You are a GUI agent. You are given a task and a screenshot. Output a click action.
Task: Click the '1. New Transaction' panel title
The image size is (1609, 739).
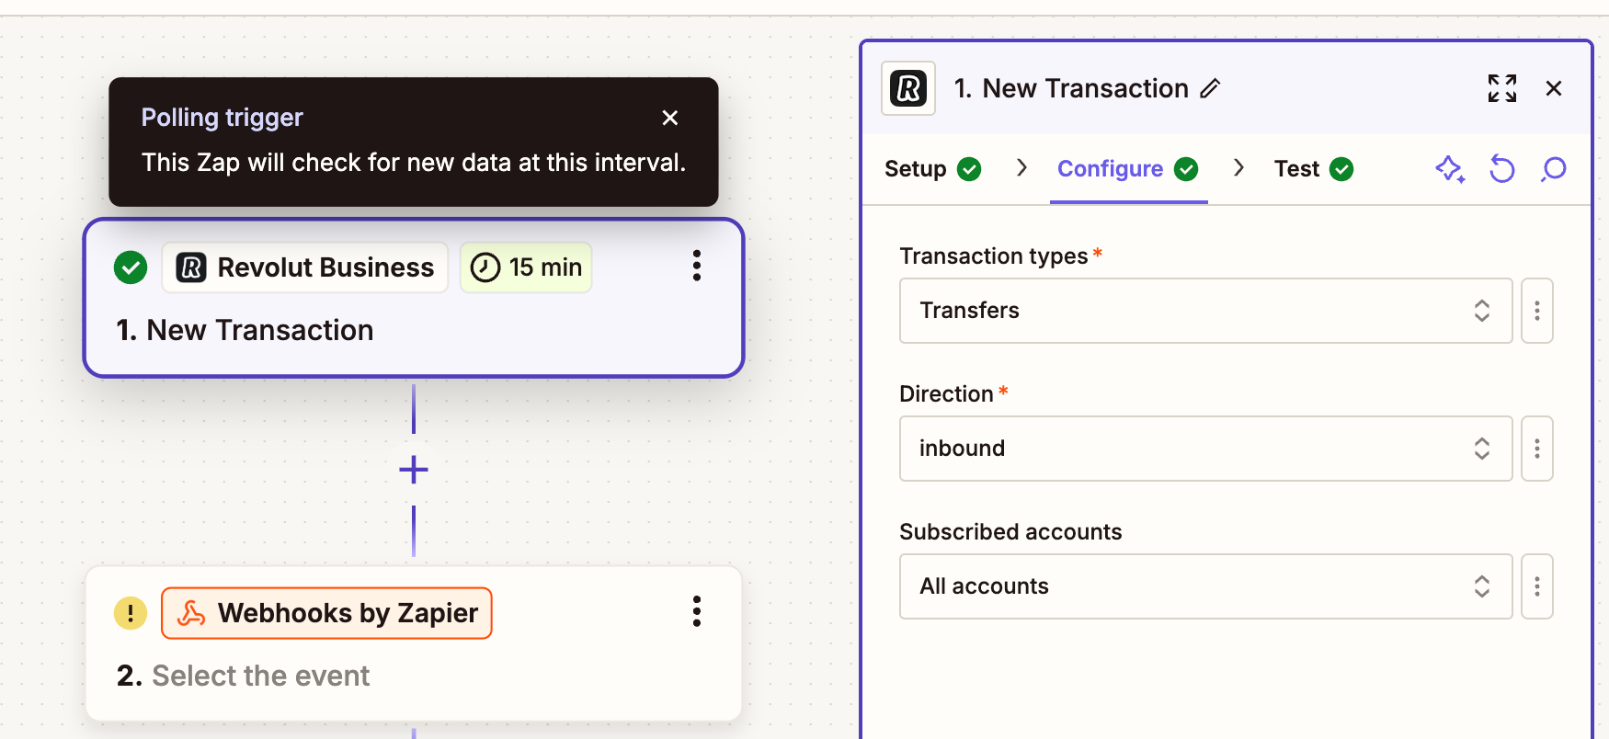coord(1071,88)
